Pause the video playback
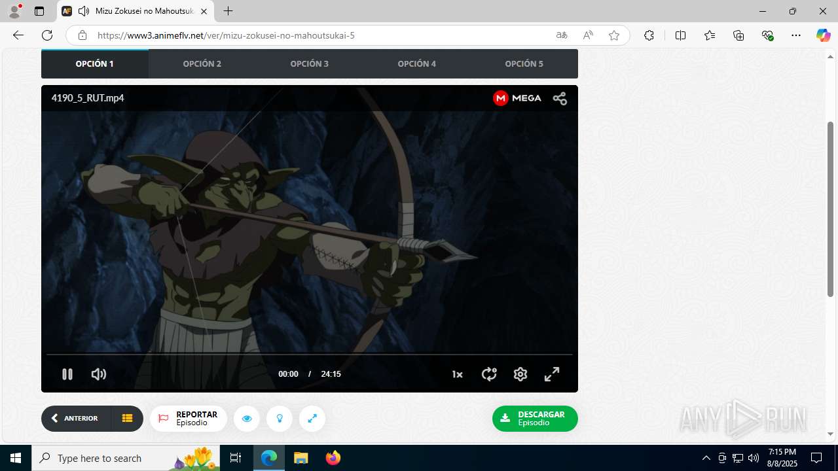The width and height of the screenshot is (838, 471). click(x=67, y=374)
